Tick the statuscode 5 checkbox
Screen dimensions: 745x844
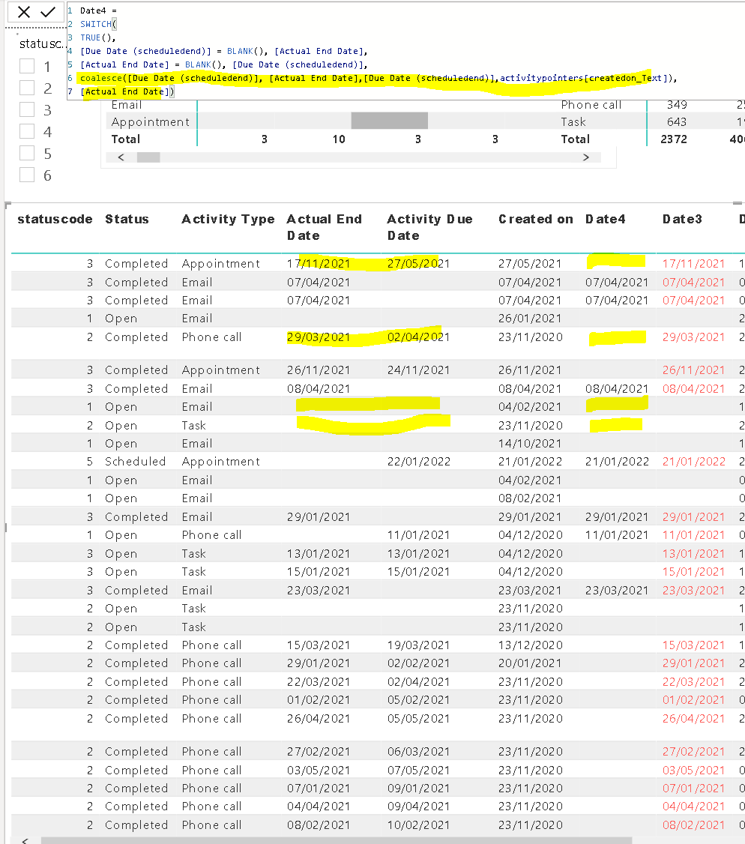click(27, 154)
